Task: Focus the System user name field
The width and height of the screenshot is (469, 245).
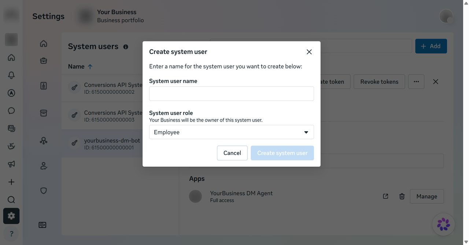Action: click(232, 94)
